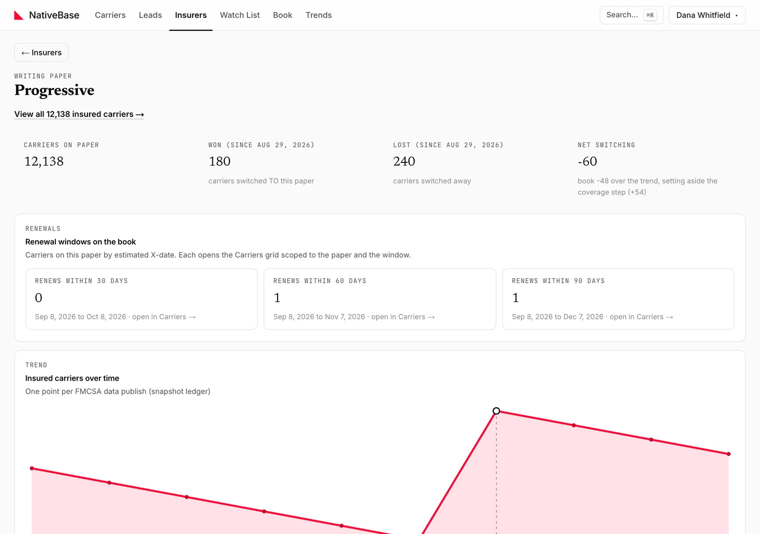The height and width of the screenshot is (534, 760).
Task: Focus the Search field
Action: [631, 15]
